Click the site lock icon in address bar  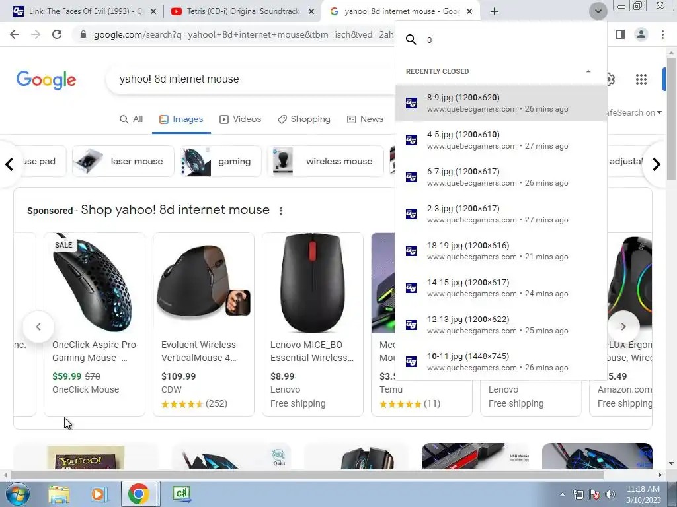[x=83, y=34]
